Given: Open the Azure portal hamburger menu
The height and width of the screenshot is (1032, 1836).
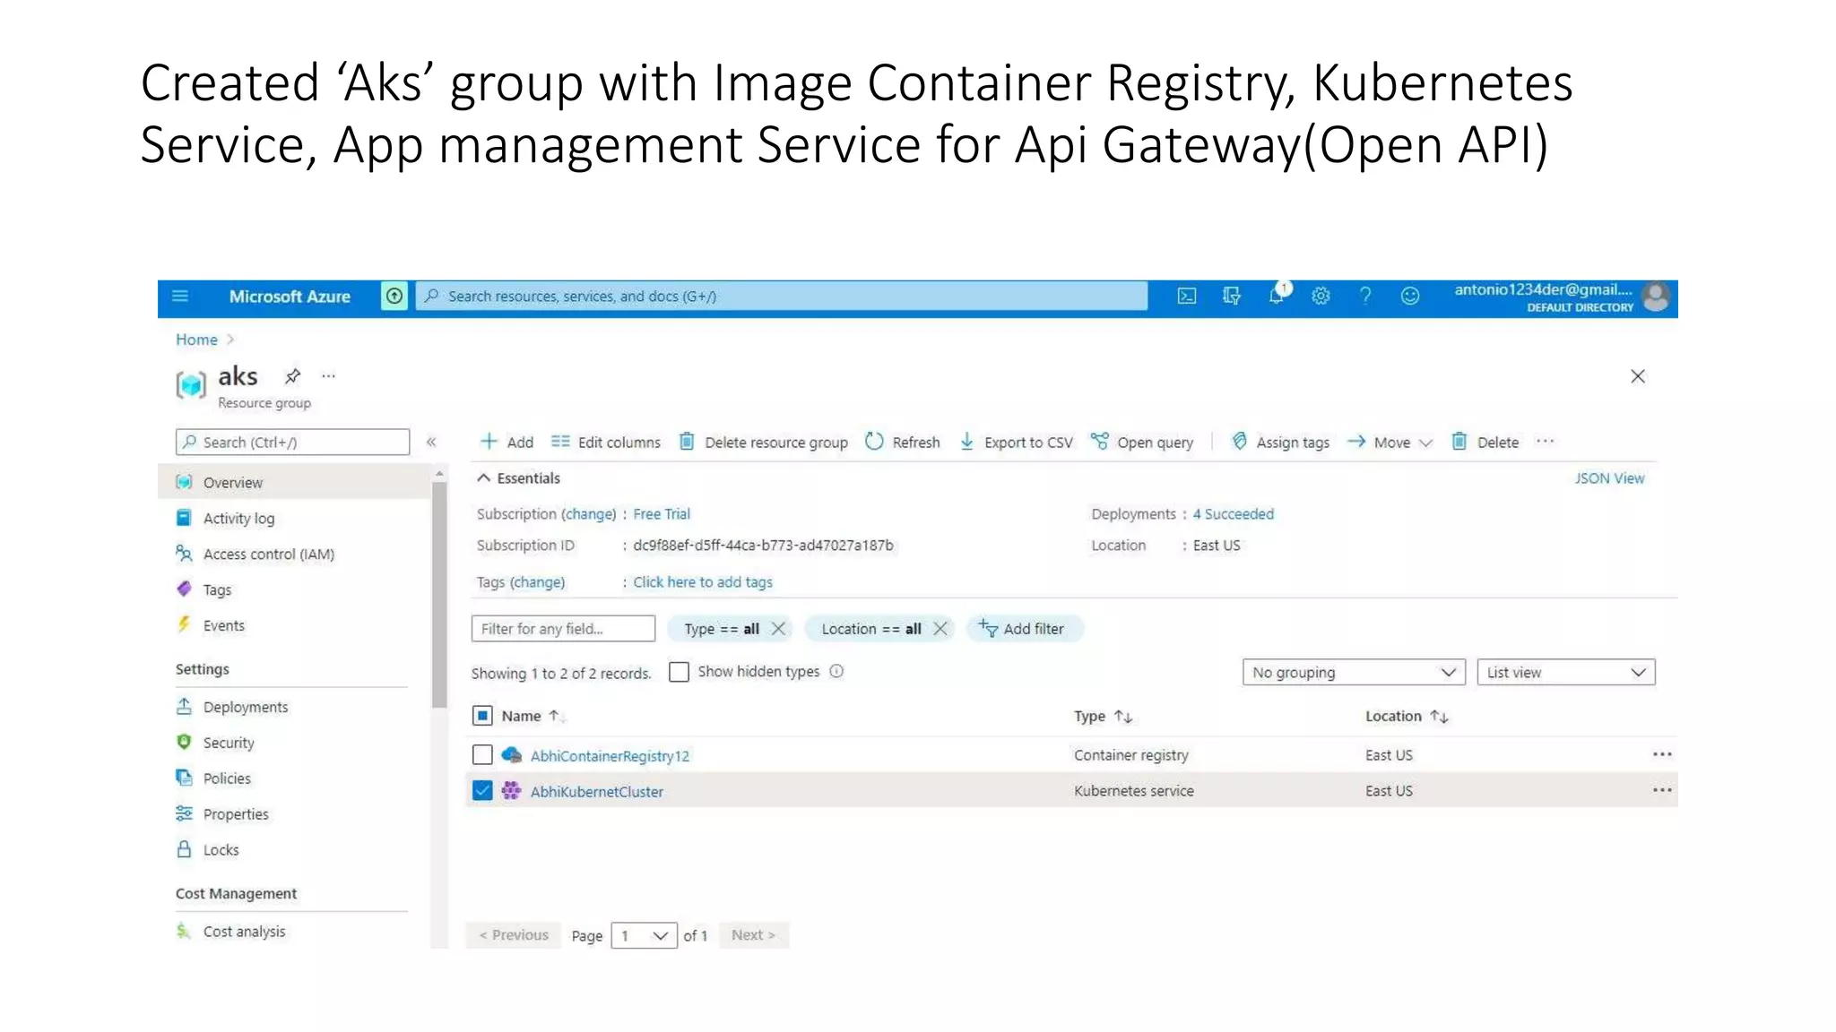Looking at the screenshot, I should 180,297.
